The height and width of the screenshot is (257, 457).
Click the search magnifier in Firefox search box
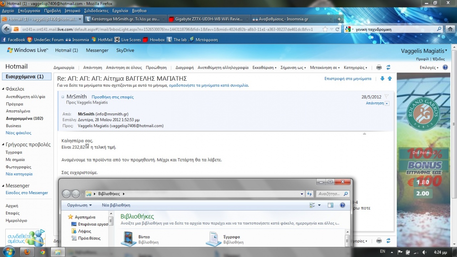(439, 29)
